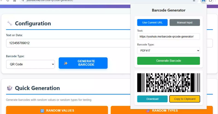The image size is (218, 114).
Task: Switch popup to Use Current URL mode
Action: click(x=152, y=22)
